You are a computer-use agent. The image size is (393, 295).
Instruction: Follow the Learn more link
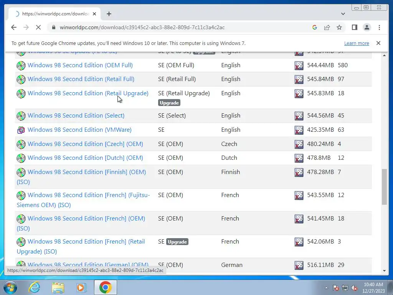357,43
